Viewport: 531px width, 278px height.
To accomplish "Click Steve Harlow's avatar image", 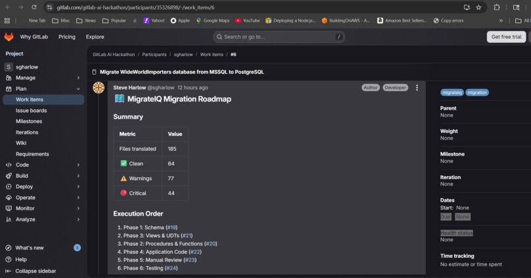I will tap(99, 88).
